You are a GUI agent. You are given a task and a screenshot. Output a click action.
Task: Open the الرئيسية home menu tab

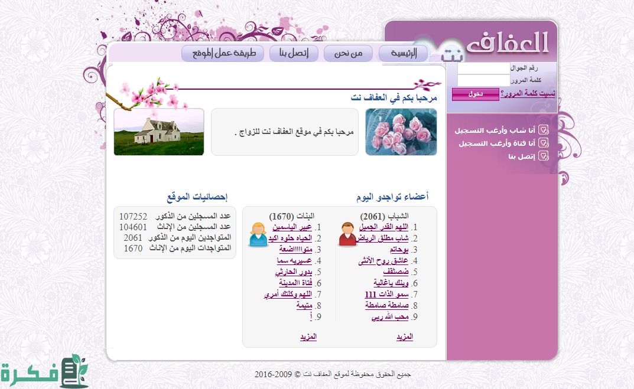click(403, 54)
